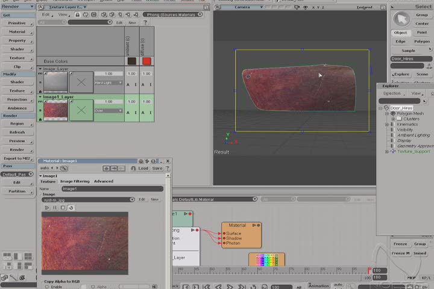Click the Primitive button in the Get section
434x289 pixels.
(x=17, y=23)
